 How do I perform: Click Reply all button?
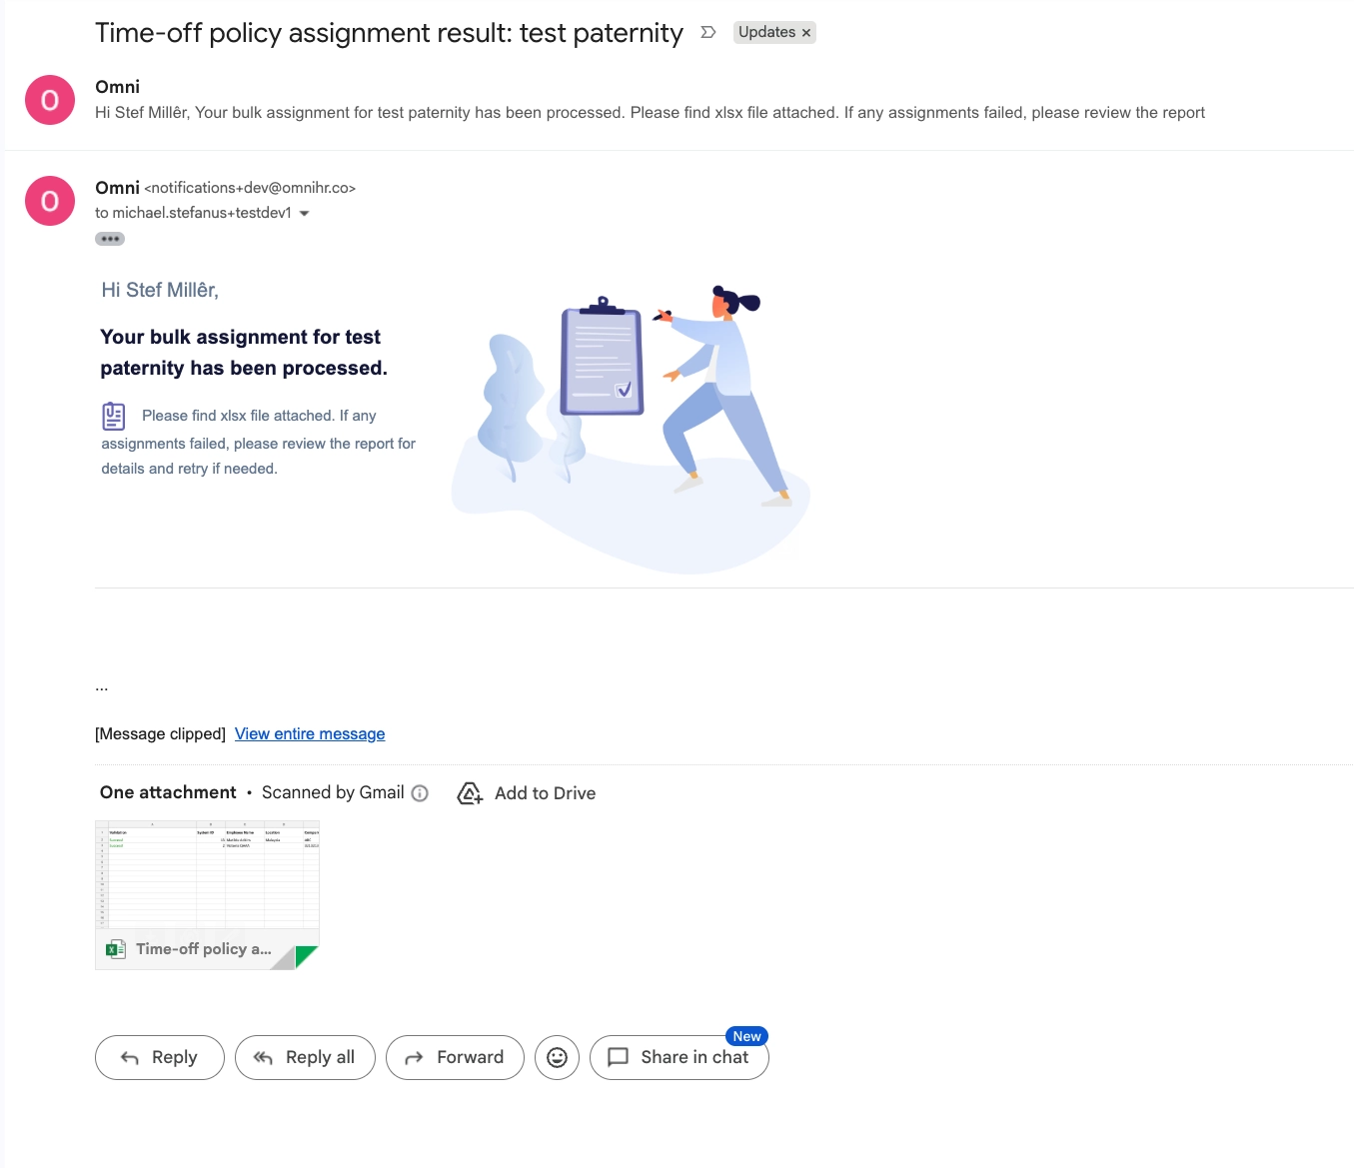click(x=305, y=1057)
